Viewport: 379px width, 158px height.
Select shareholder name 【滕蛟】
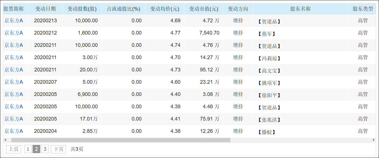266,132
